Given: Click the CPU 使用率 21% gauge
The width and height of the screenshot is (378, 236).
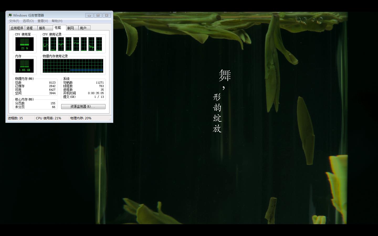Looking at the screenshot, I should tap(24, 44).
